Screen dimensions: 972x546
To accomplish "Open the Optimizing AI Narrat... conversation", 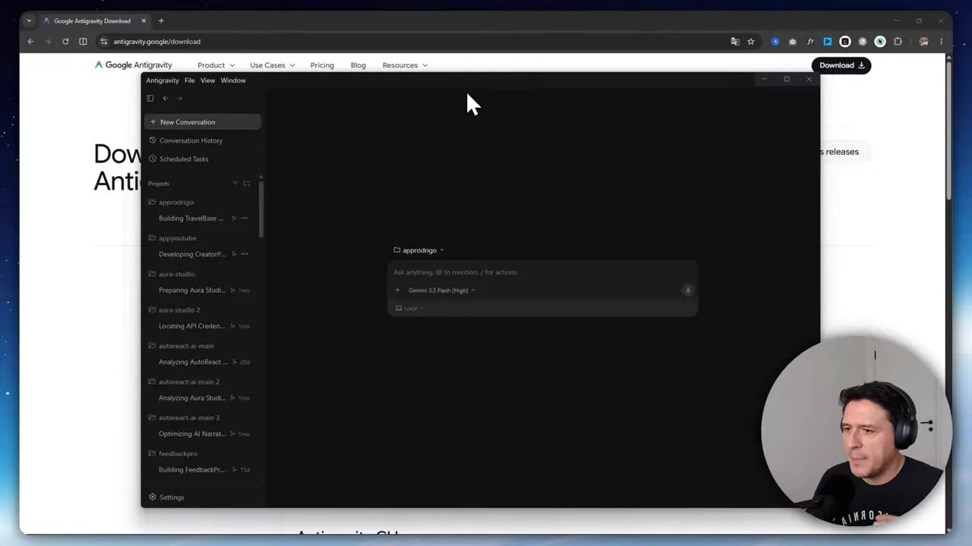I will point(192,434).
